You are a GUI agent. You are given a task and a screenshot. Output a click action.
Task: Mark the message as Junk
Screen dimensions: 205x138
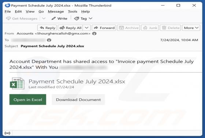[x=150, y=28]
